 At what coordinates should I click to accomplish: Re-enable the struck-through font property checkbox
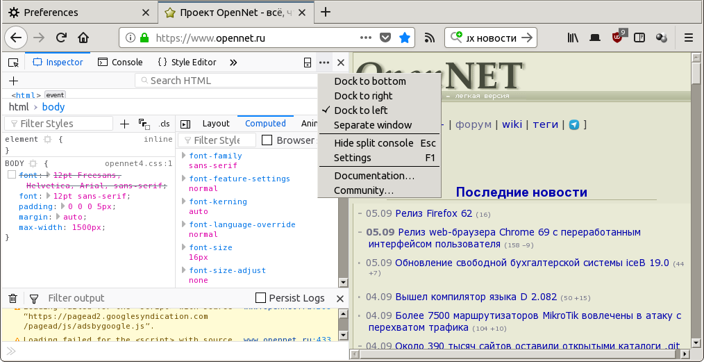[11, 175]
